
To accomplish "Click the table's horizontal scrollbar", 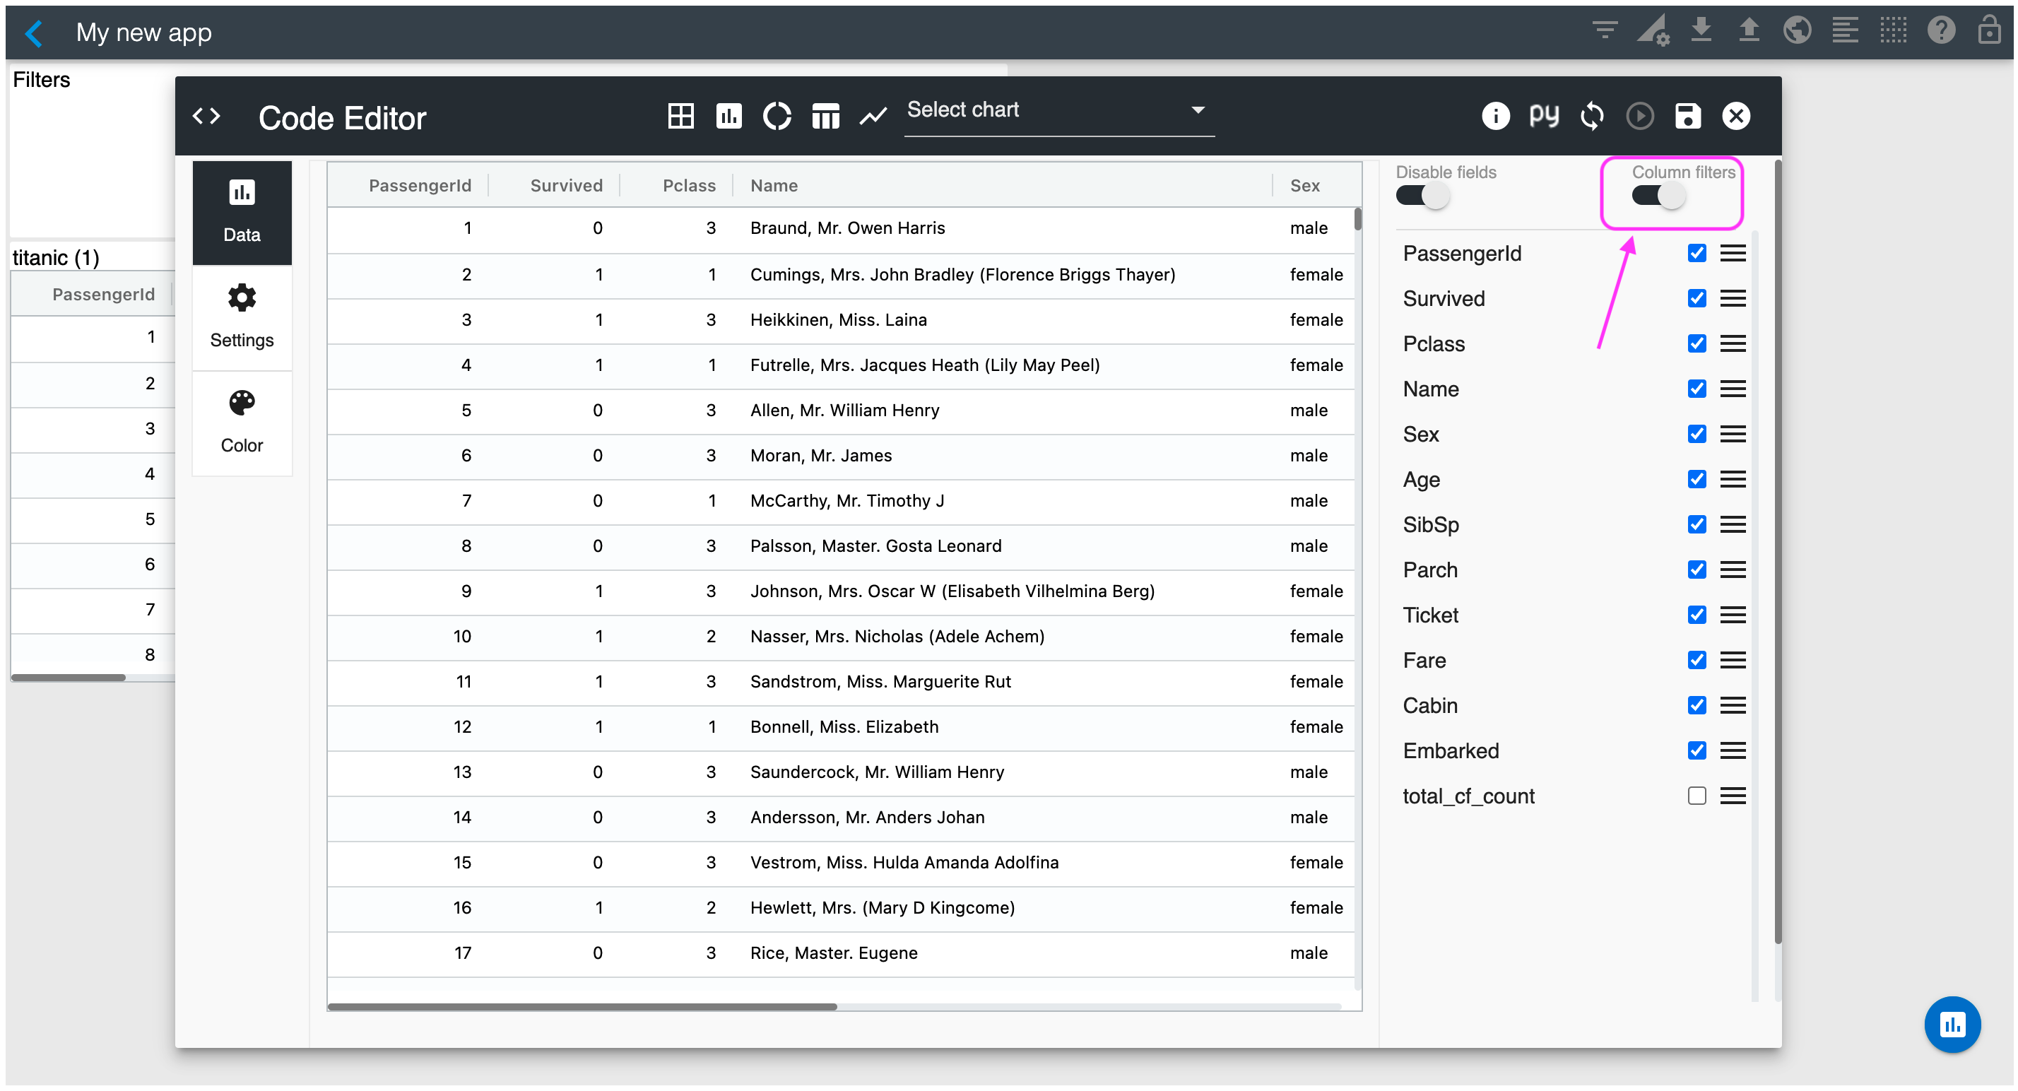I will 582,1006.
